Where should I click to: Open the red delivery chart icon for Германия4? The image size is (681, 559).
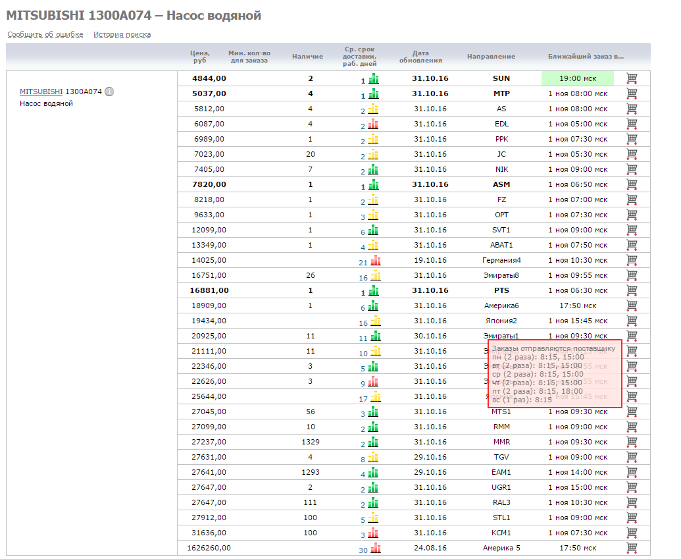click(375, 260)
